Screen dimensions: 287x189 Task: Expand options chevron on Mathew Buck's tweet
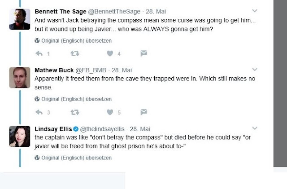(255, 70)
